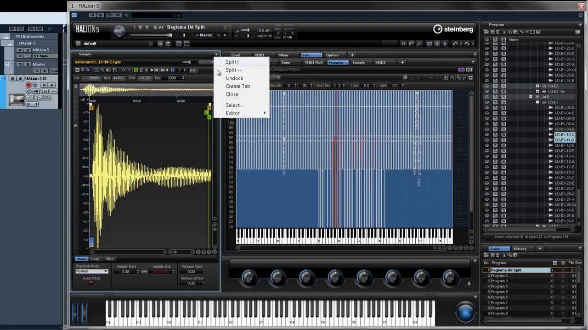Viewport: 588px width, 330px height.
Task: Click the trash icon in Program tree toolbar
Action: click(x=497, y=32)
